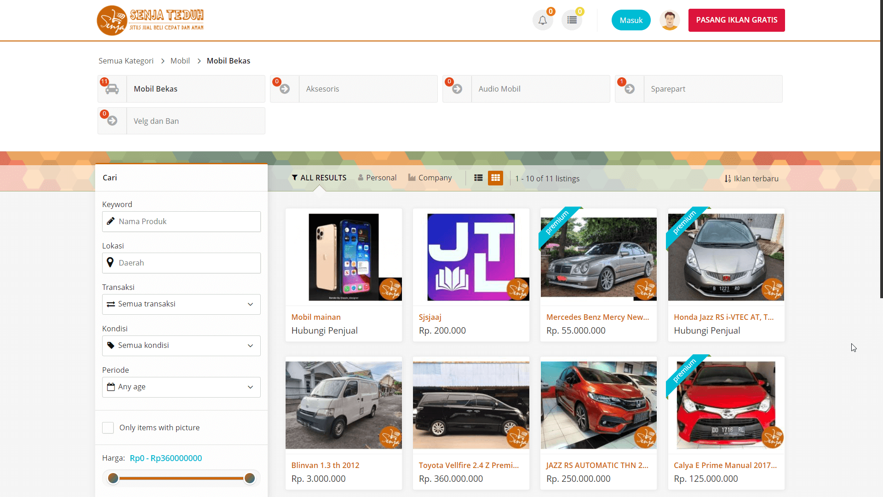This screenshot has height=497, width=883.
Task: Select the Personal filter with person icon
Action: point(377,178)
